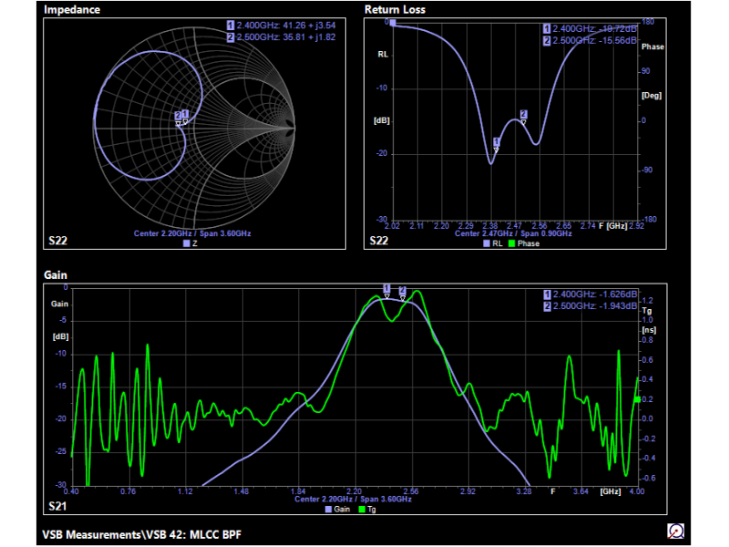Click the Impedance panel title
Screen dimensions: 729x547
[72, 10]
